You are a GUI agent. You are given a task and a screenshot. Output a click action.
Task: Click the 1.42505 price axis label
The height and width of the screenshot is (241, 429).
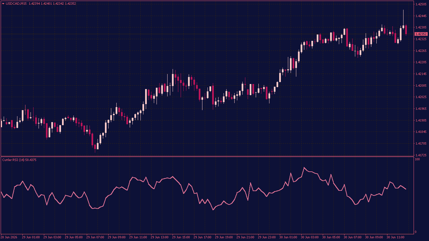point(421,4)
